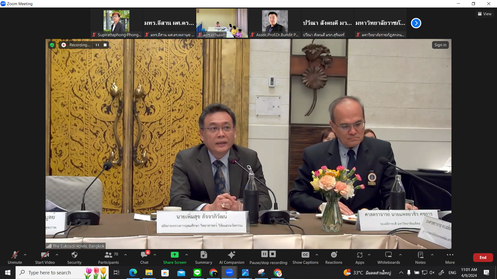Screen dimensions: 497x279
Task: Open the Participants panel
Action: (x=108, y=258)
